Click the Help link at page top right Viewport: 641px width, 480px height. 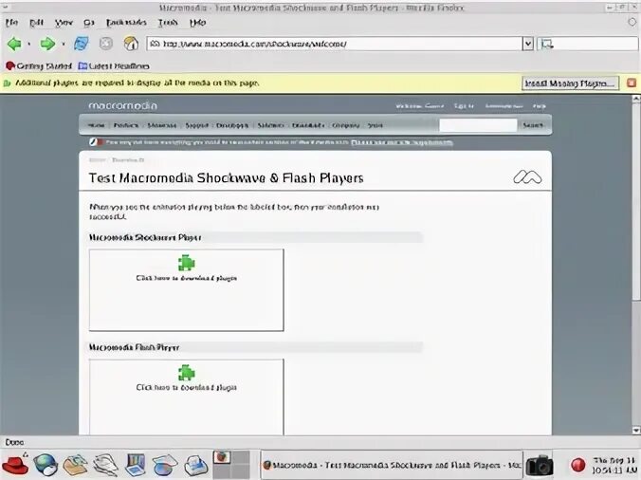539,106
